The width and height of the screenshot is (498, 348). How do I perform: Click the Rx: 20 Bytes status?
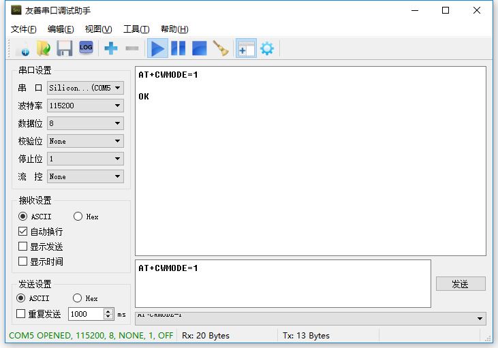pyautogui.click(x=206, y=336)
